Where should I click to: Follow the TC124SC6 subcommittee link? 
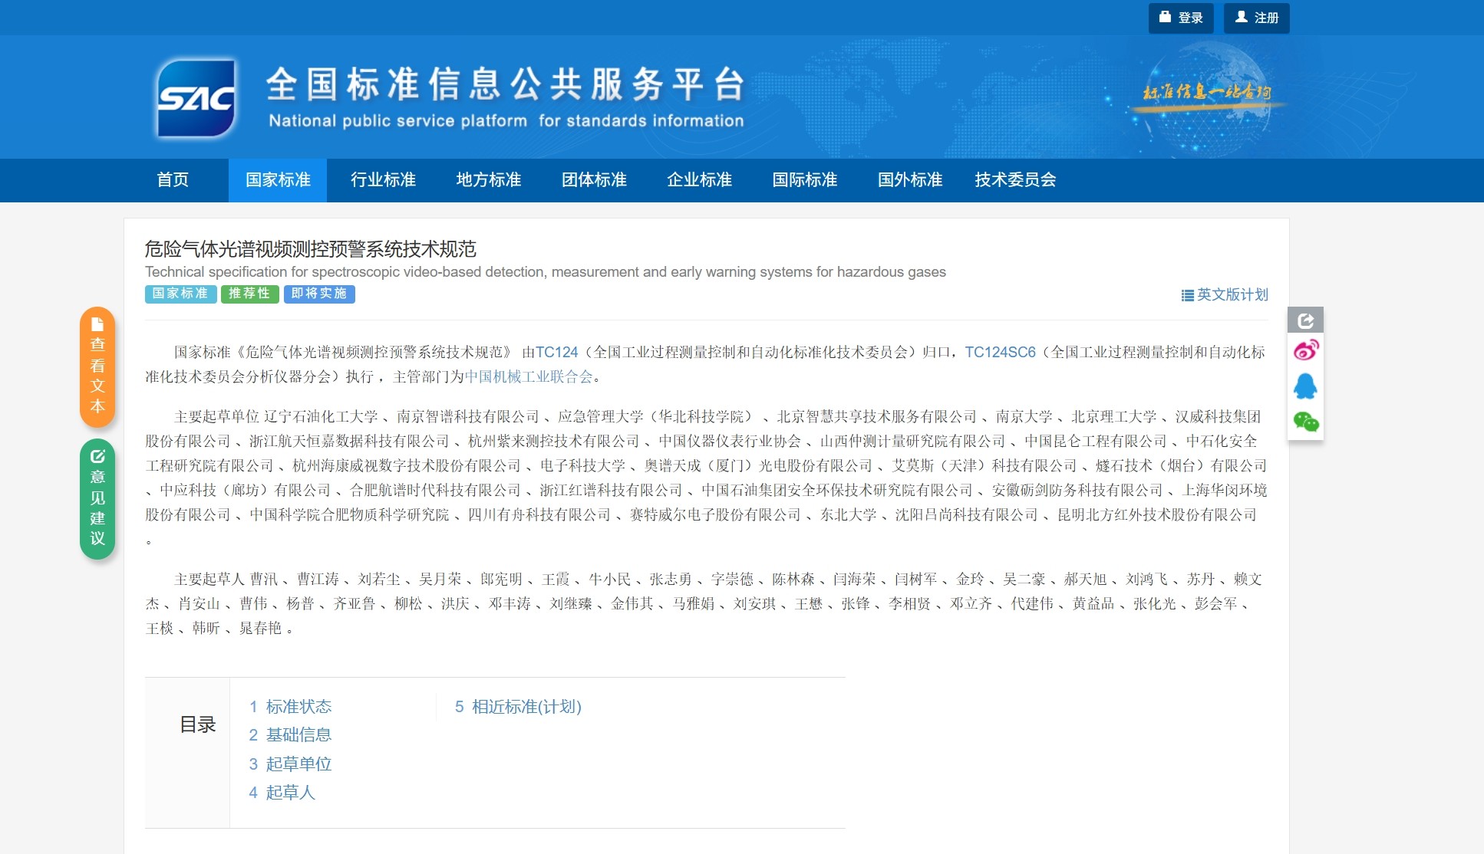(1000, 352)
